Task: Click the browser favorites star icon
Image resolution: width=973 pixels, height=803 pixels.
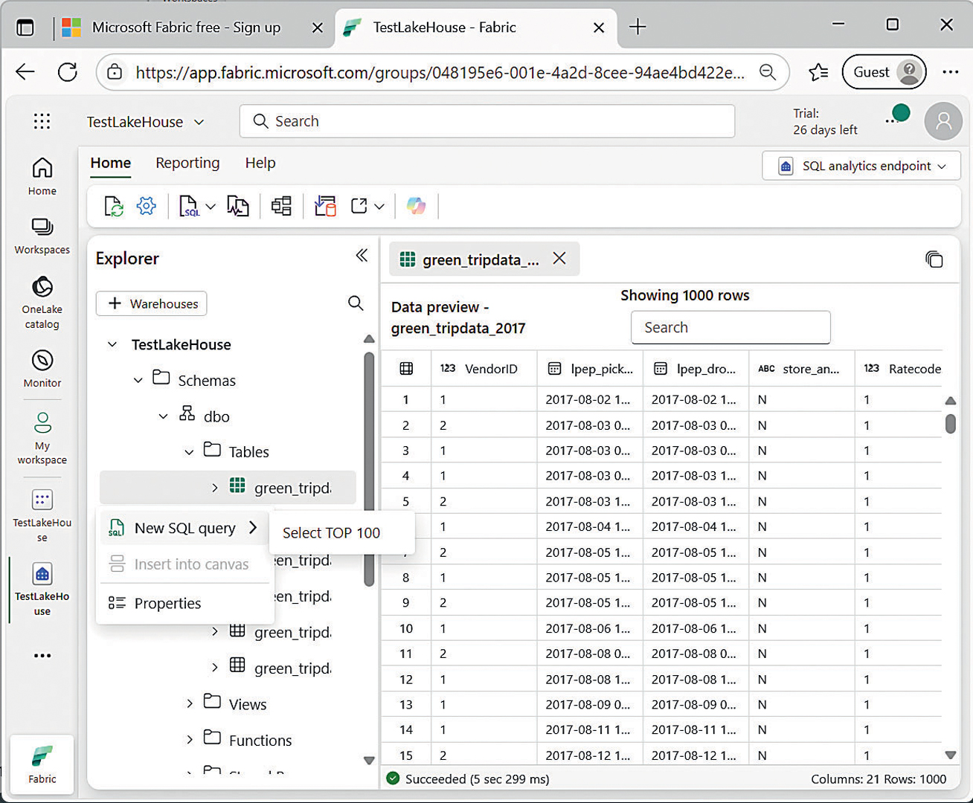Action: click(818, 72)
